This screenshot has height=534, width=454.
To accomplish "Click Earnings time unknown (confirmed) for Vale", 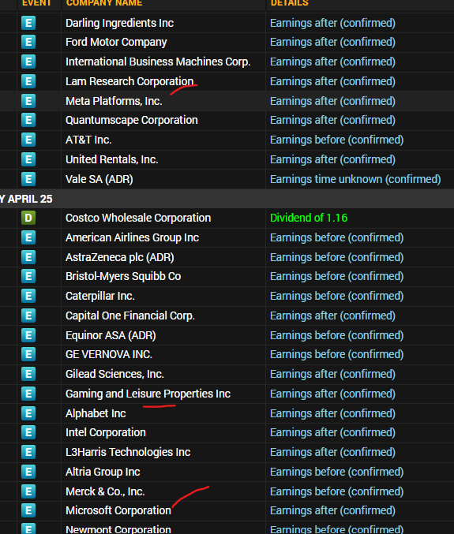I will [355, 179].
